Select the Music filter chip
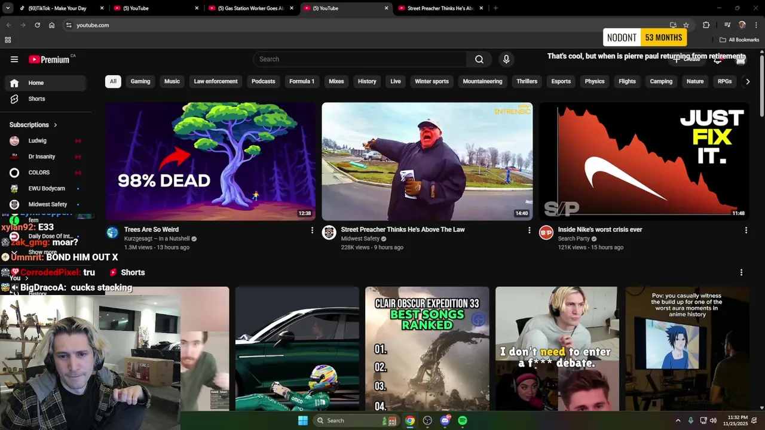This screenshot has height=430, width=765. [172, 81]
